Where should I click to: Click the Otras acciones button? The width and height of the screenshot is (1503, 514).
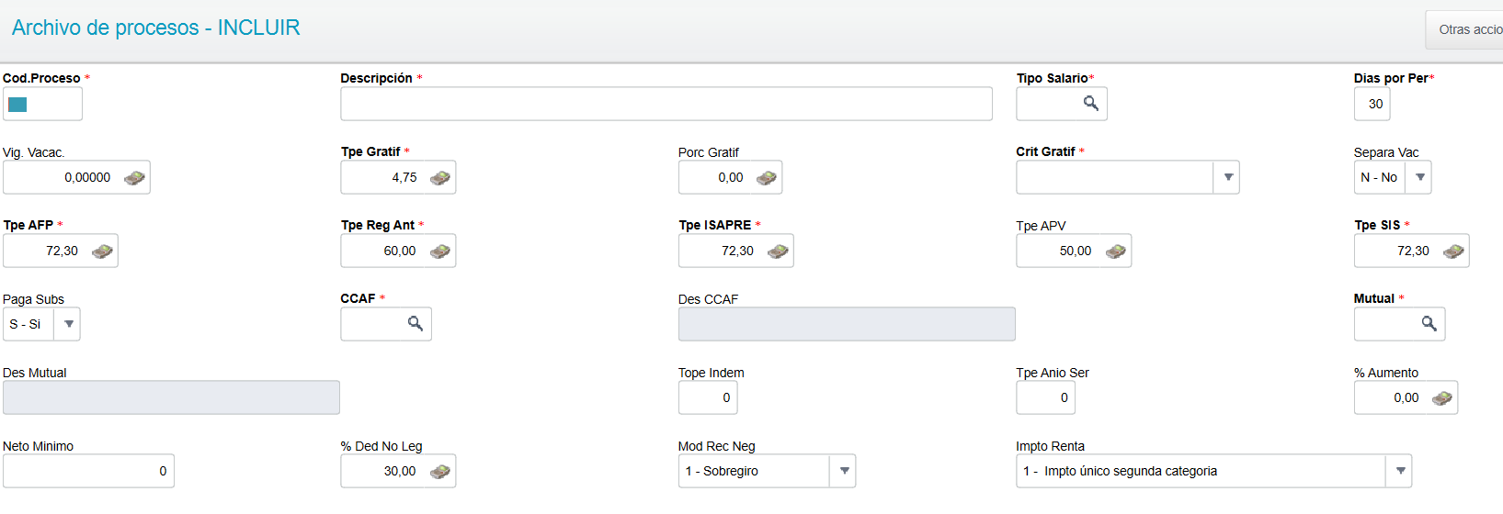coord(1467,29)
